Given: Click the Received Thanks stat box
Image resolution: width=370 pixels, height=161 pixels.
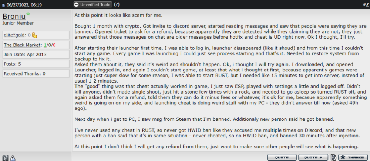Looking at the screenshot, I should point(36,74).
